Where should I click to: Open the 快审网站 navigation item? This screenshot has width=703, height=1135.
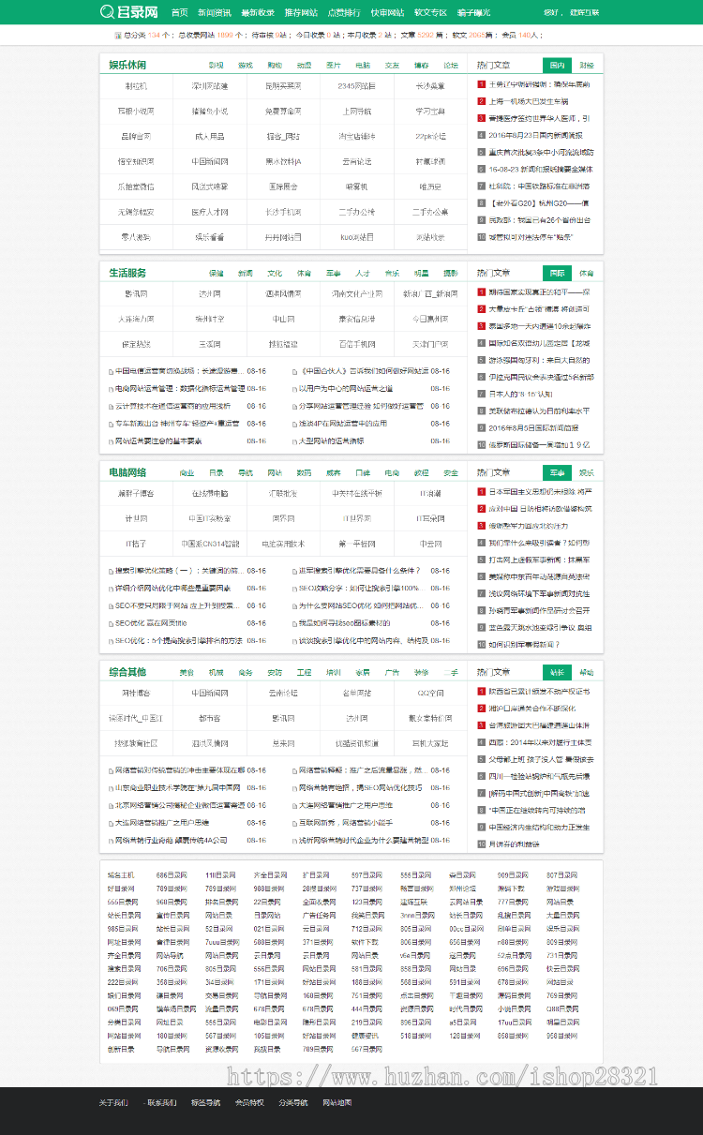click(x=387, y=13)
